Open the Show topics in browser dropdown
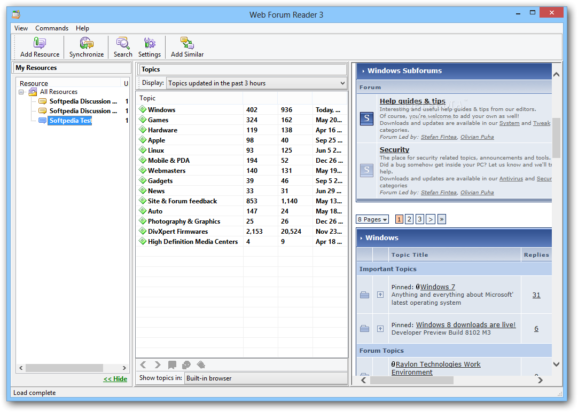The height and width of the screenshot is (412, 578). pos(266,378)
